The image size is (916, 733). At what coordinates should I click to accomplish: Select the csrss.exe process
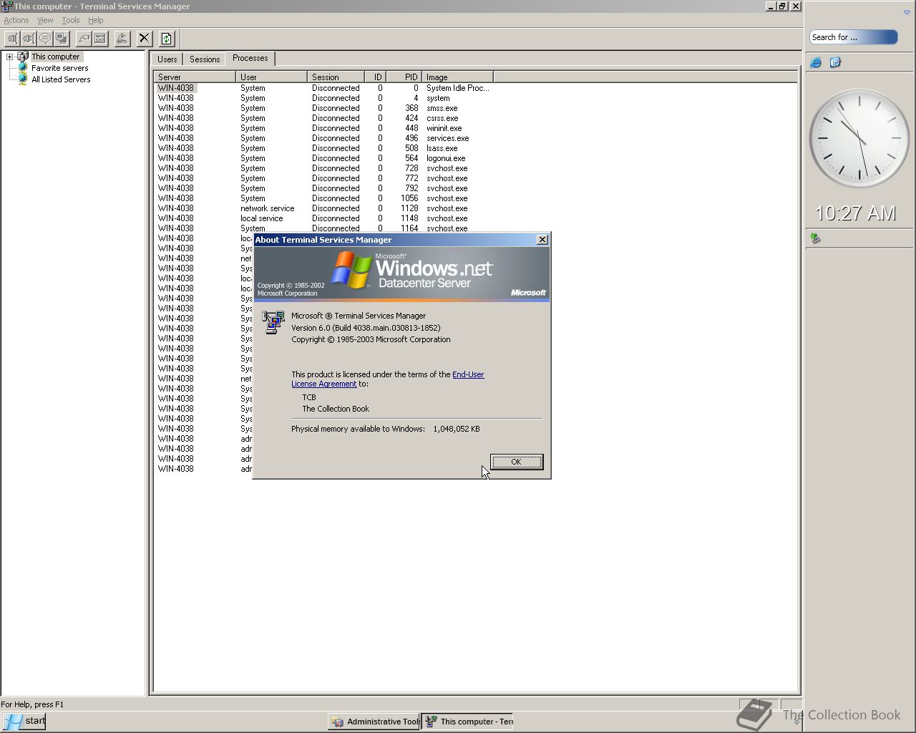[323, 118]
